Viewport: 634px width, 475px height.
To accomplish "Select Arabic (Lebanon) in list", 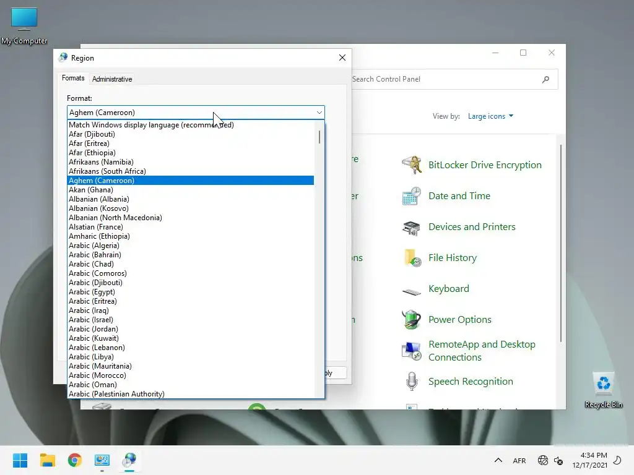I will point(191,348).
